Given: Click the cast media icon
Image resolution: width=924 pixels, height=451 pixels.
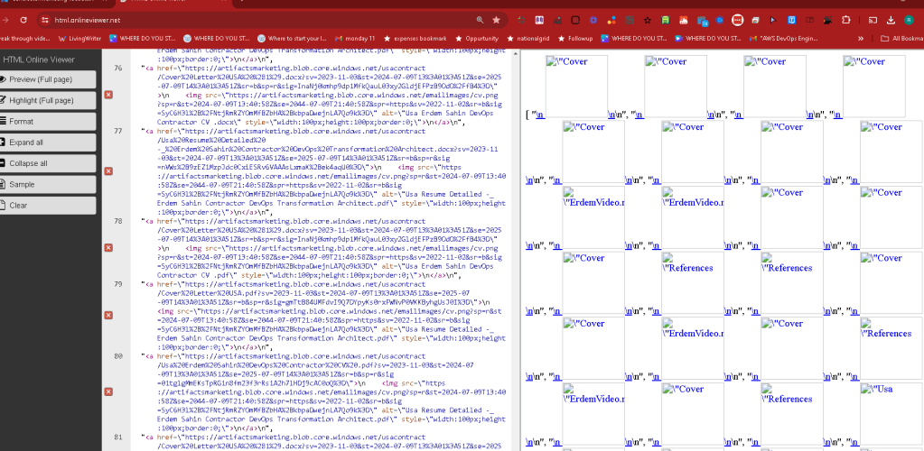Looking at the screenshot, I should pos(873,20).
